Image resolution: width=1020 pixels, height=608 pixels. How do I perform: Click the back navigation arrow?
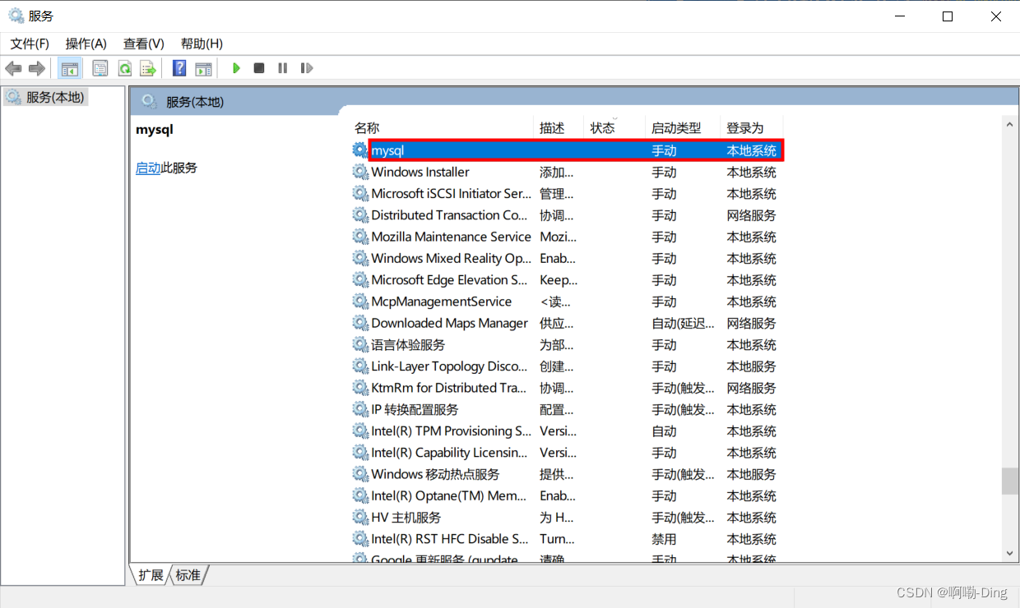tap(13, 68)
